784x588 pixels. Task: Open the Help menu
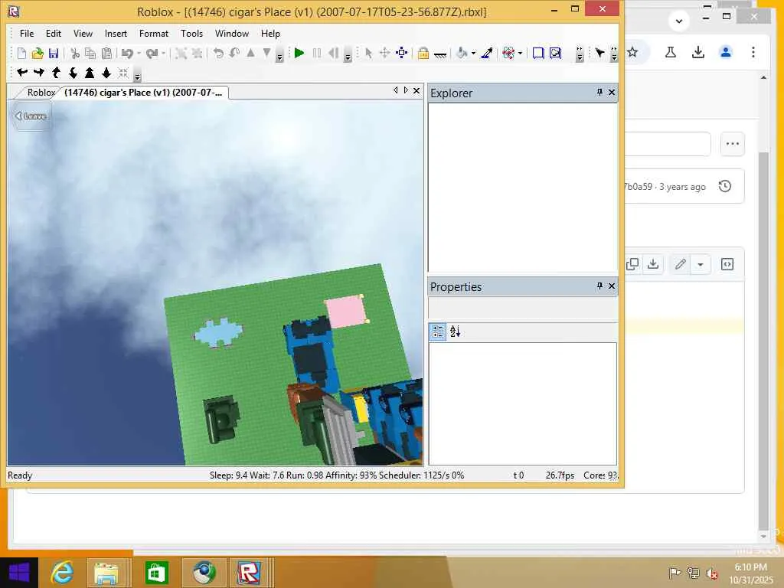(x=270, y=34)
